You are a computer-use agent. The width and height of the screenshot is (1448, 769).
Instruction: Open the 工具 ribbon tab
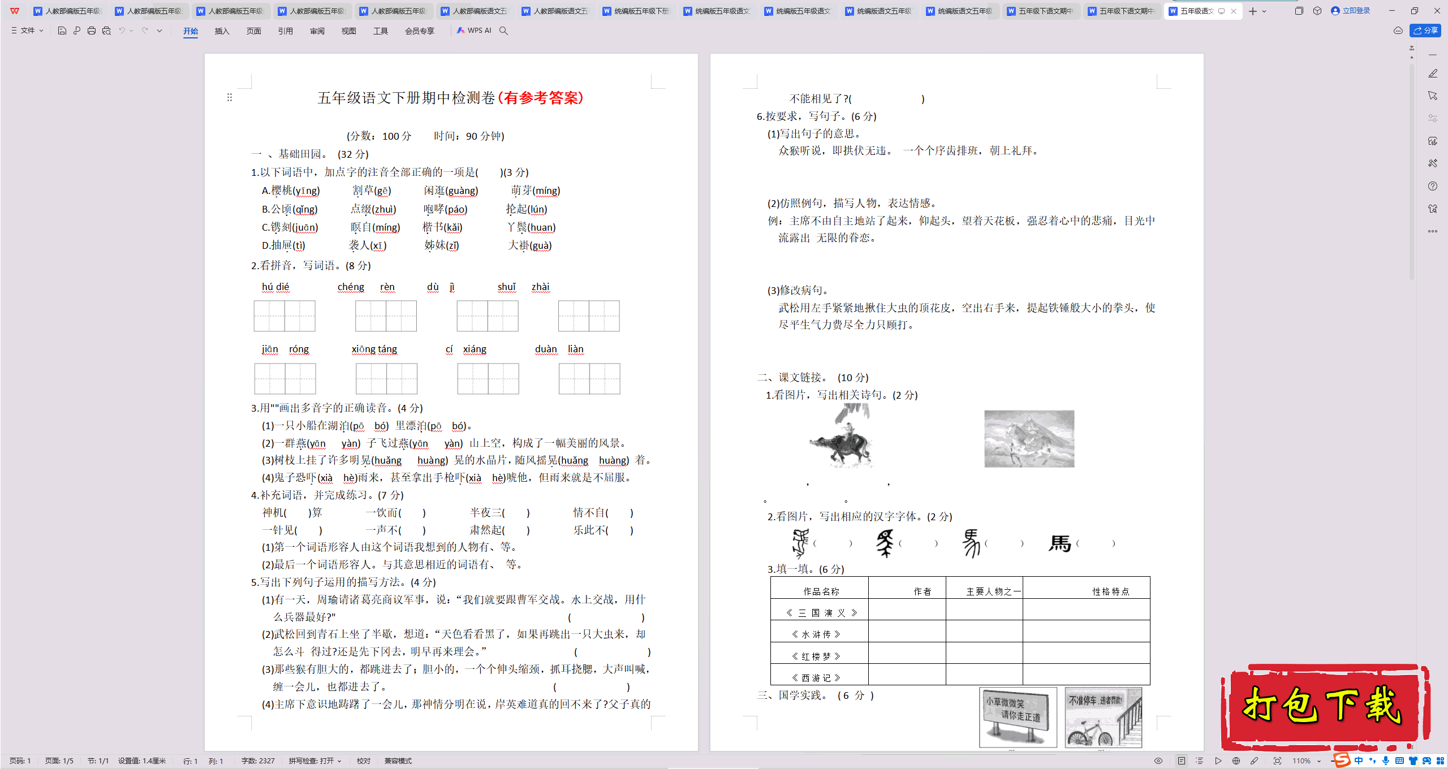click(x=381, y=31)
